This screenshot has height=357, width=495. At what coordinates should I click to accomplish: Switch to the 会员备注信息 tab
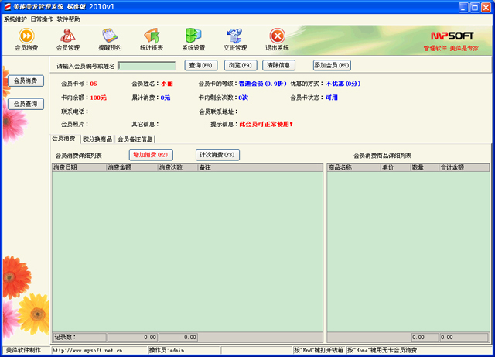coord(135,139)
